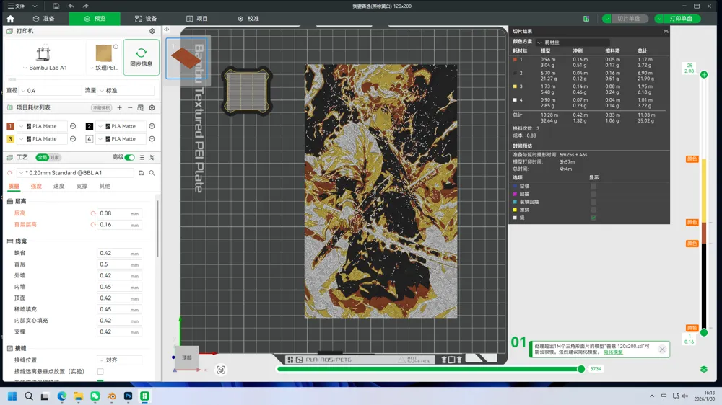
Task: Switch to the 设备 tab
Action: [146, 19]
